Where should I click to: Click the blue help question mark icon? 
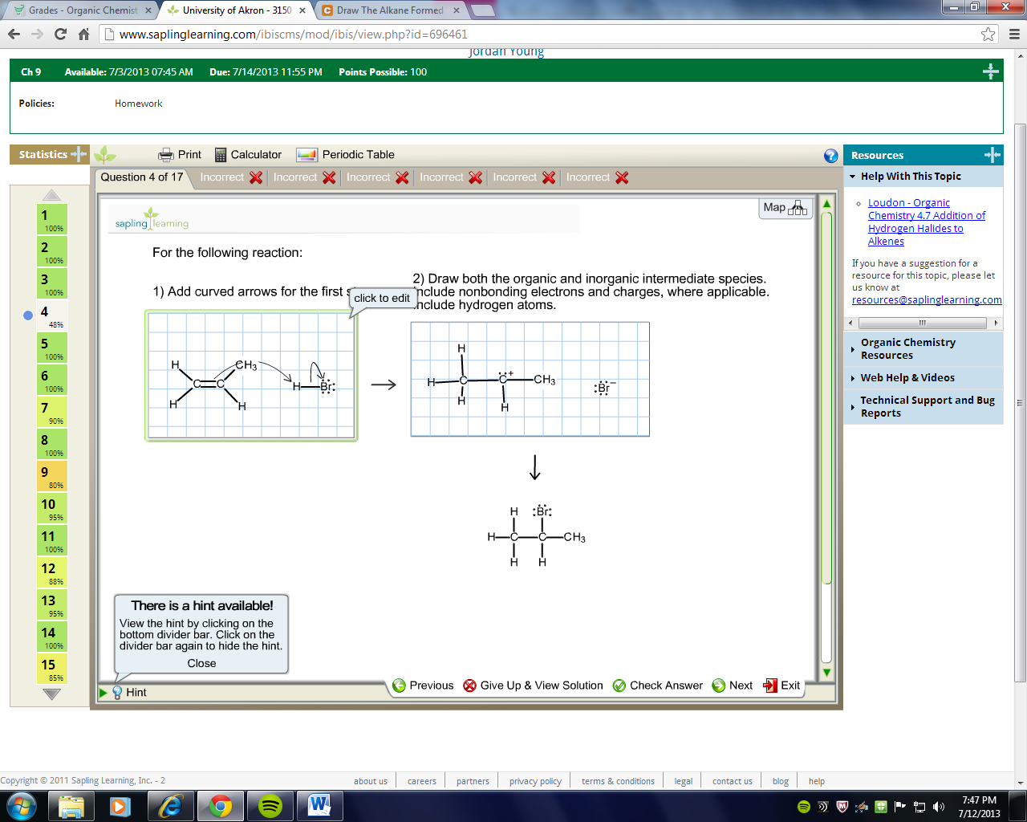click(x=830, y=156)
